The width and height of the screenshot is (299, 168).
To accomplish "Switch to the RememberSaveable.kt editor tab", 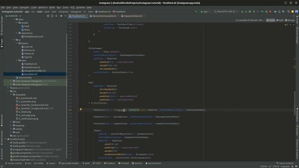I will coord(104,16).
